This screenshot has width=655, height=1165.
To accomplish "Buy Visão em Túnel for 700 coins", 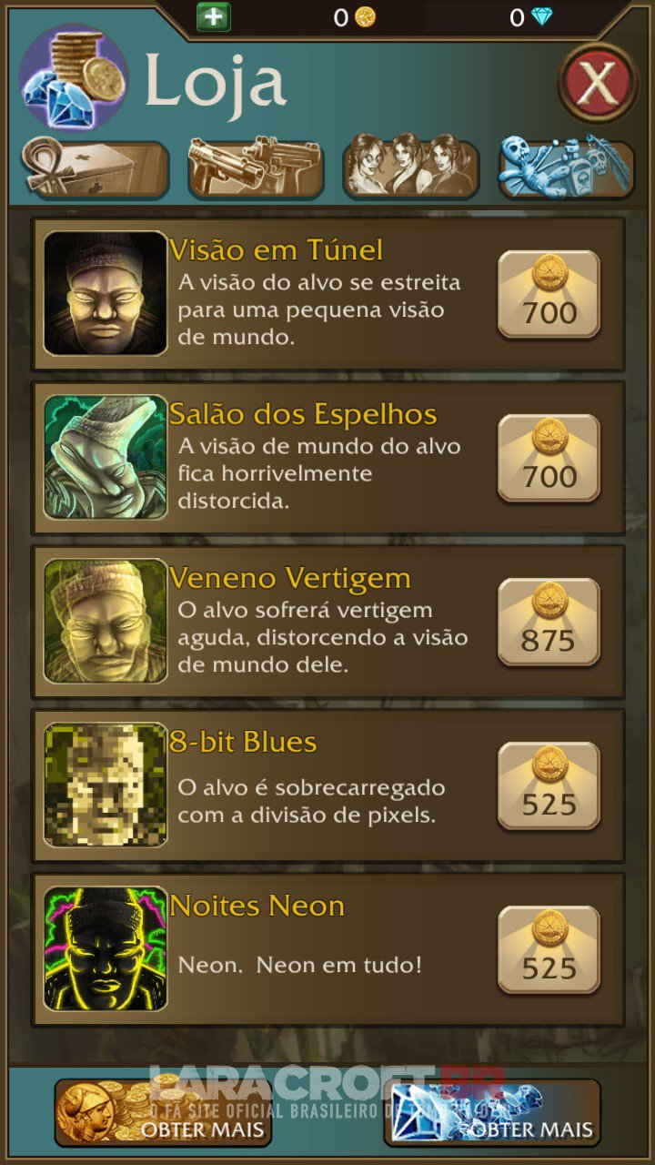I will click(549, 295).
